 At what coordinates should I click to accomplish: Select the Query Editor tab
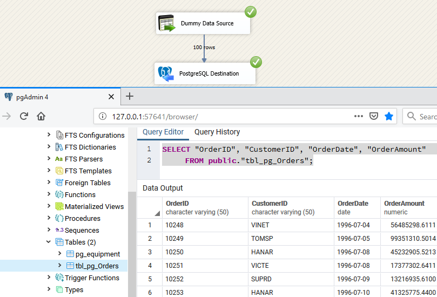pyautogui.click(x=163, y=132)
